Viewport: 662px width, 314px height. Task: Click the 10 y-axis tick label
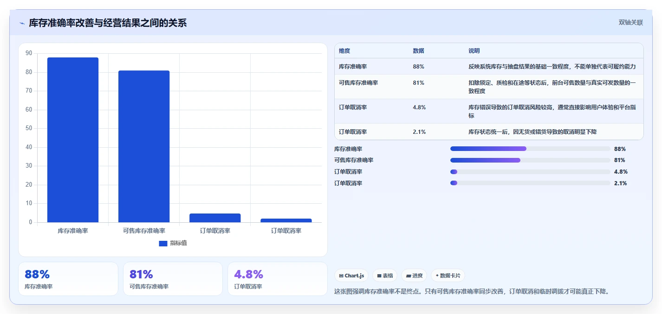coord(29,203)
